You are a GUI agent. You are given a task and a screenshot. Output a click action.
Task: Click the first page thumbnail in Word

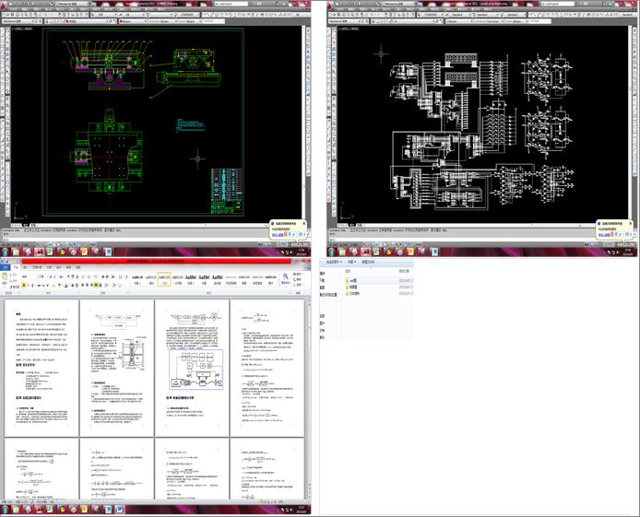41,368
